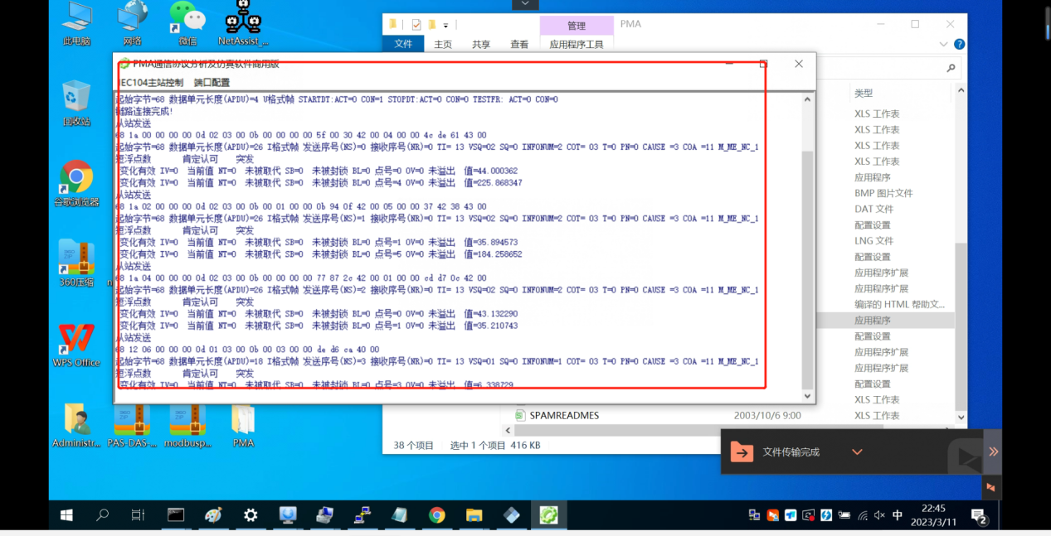
Task: Select the 应用程序工具 ribbon tab
Action: tap(577, 45)
